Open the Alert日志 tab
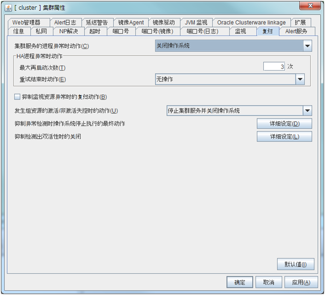This screenshot has width=325, height=295. coord(64,23)
